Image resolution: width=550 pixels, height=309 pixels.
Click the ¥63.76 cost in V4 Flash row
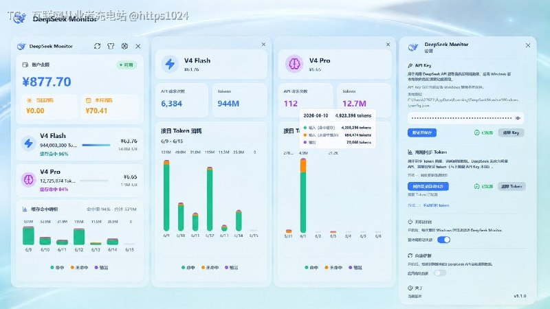(x=129, y=141)
